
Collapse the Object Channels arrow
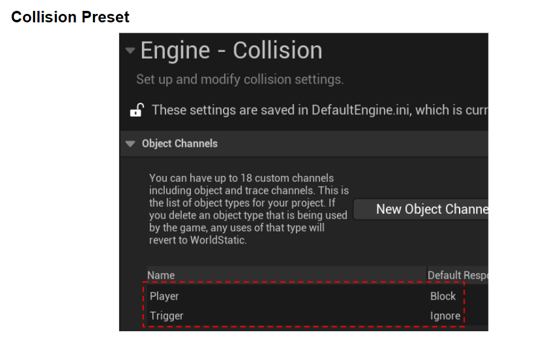click(129, 144)
